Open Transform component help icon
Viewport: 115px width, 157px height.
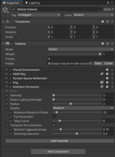pos(103,22)
